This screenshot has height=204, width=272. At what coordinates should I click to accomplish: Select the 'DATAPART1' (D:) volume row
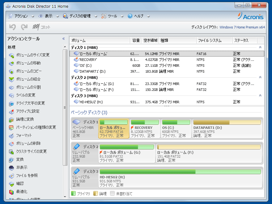tap(167, 71)
